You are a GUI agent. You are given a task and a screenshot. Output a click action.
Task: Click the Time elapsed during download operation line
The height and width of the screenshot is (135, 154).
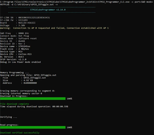tap(34, 106)
